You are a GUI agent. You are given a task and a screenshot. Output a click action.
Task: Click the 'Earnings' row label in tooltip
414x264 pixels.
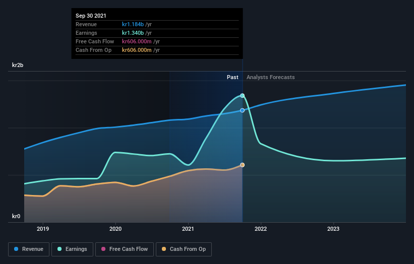[86, 33]
